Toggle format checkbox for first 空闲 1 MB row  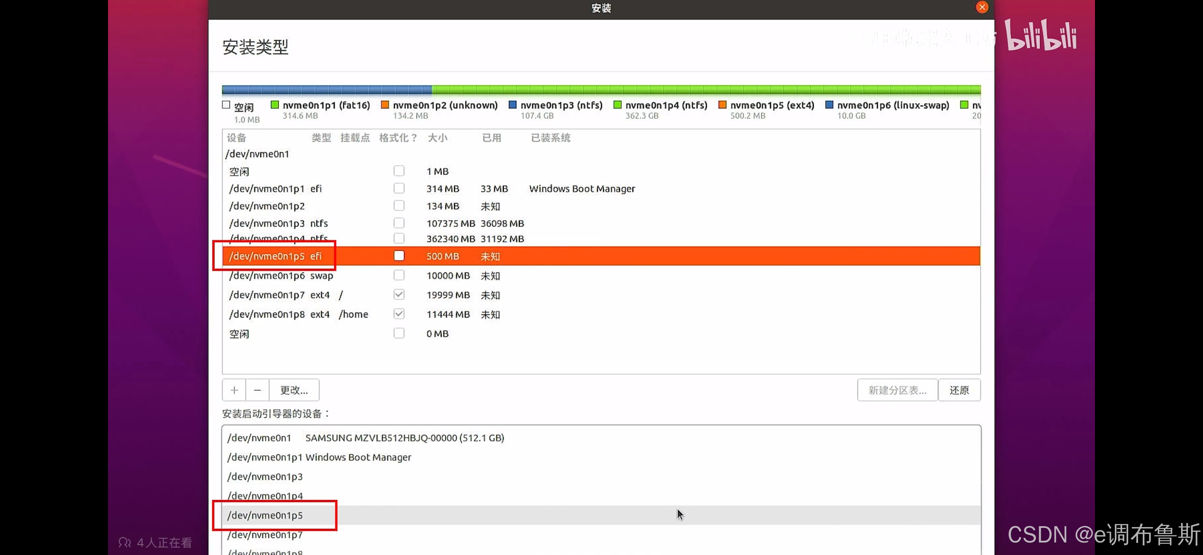(399, 171)
